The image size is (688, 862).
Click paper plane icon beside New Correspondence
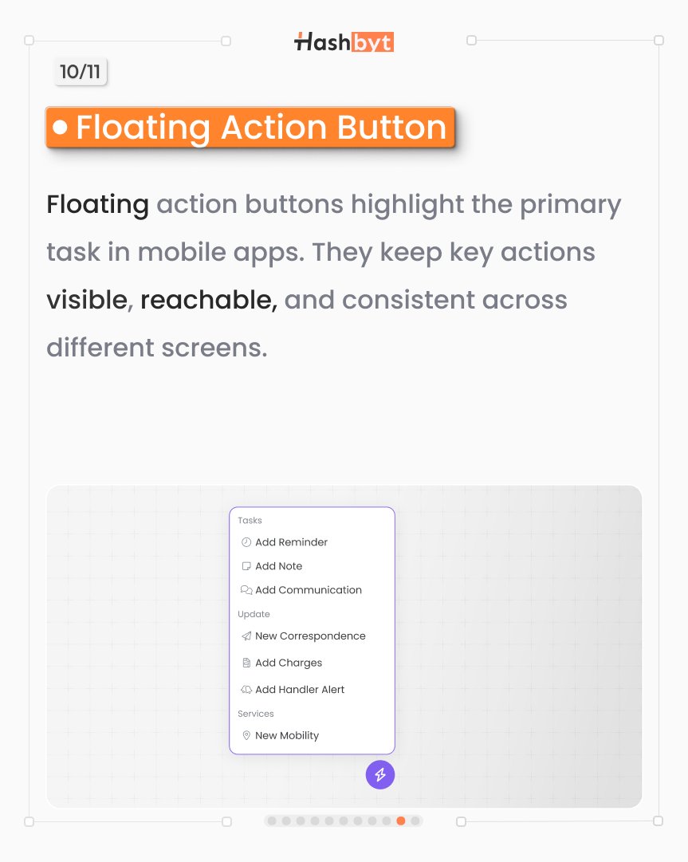pyautogui.click(x=246, y=636)
